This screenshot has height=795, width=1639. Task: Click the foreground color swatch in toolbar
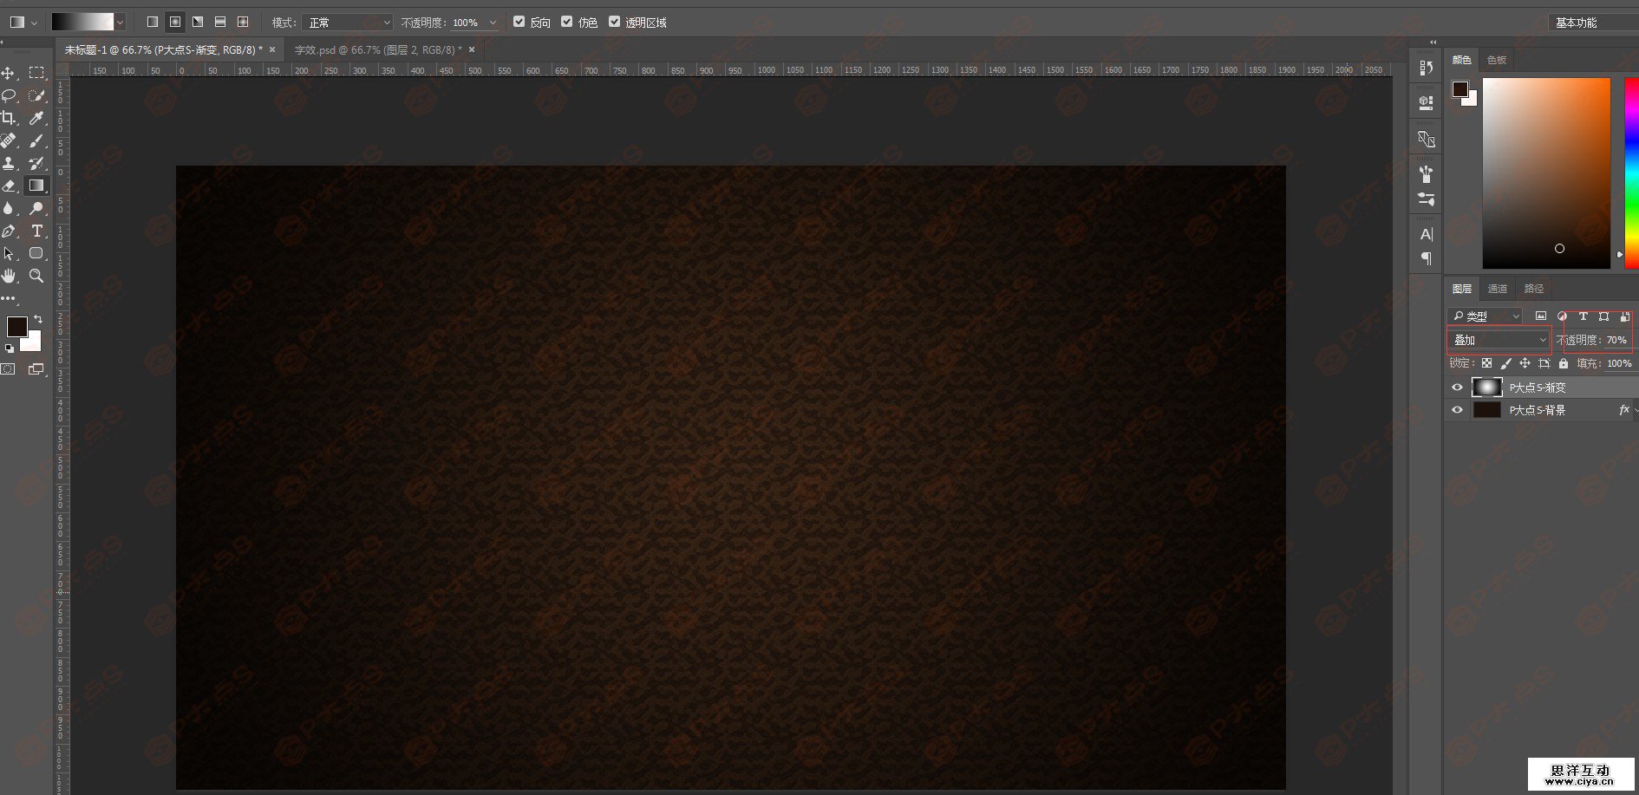click(16, 326)
